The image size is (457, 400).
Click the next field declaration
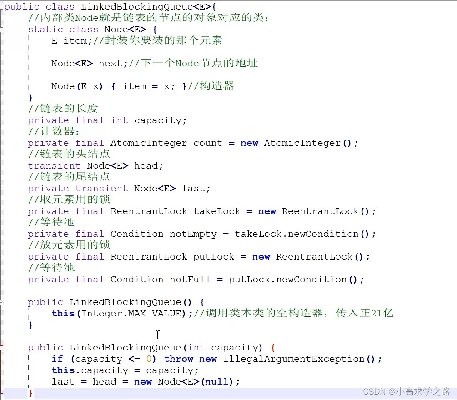(x=109, y=63)
